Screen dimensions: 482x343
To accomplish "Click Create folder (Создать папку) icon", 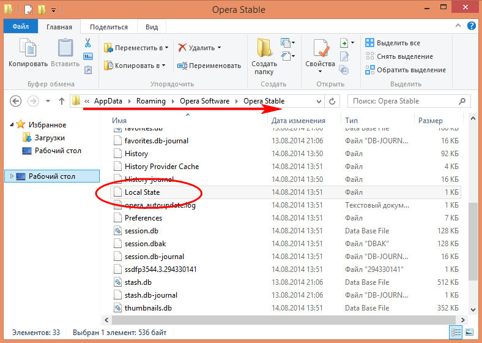I will (264, 48).
